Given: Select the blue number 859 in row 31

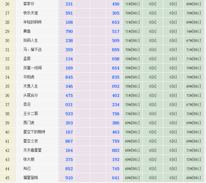Looking at the screenshot, I should point(116,50).
